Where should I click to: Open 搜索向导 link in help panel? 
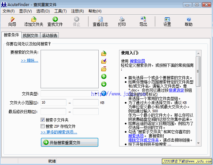137,61
